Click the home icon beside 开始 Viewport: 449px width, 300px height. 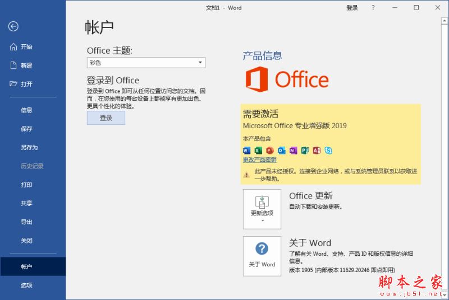coord(13,47)
